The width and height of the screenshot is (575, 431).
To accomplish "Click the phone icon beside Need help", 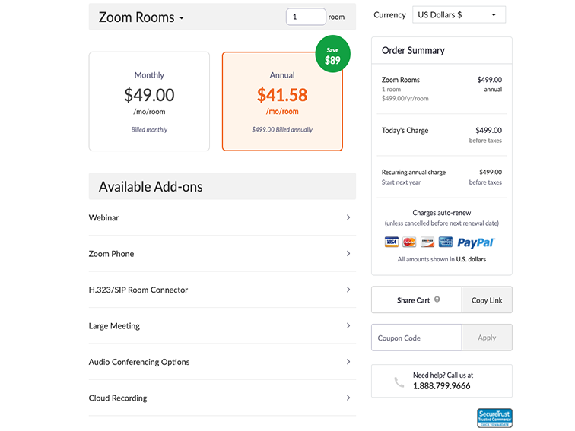I will 399,382.
